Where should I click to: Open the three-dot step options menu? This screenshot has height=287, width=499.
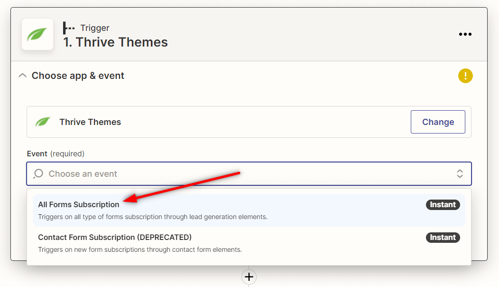[x=465, y=34]
